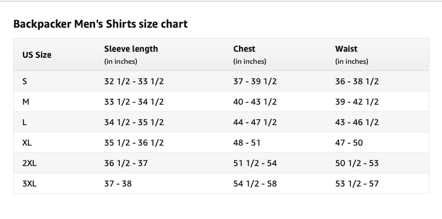This screenshot has height=219, width=442.
Task: Select the S size row label
Action: click(x=25, y=81)
